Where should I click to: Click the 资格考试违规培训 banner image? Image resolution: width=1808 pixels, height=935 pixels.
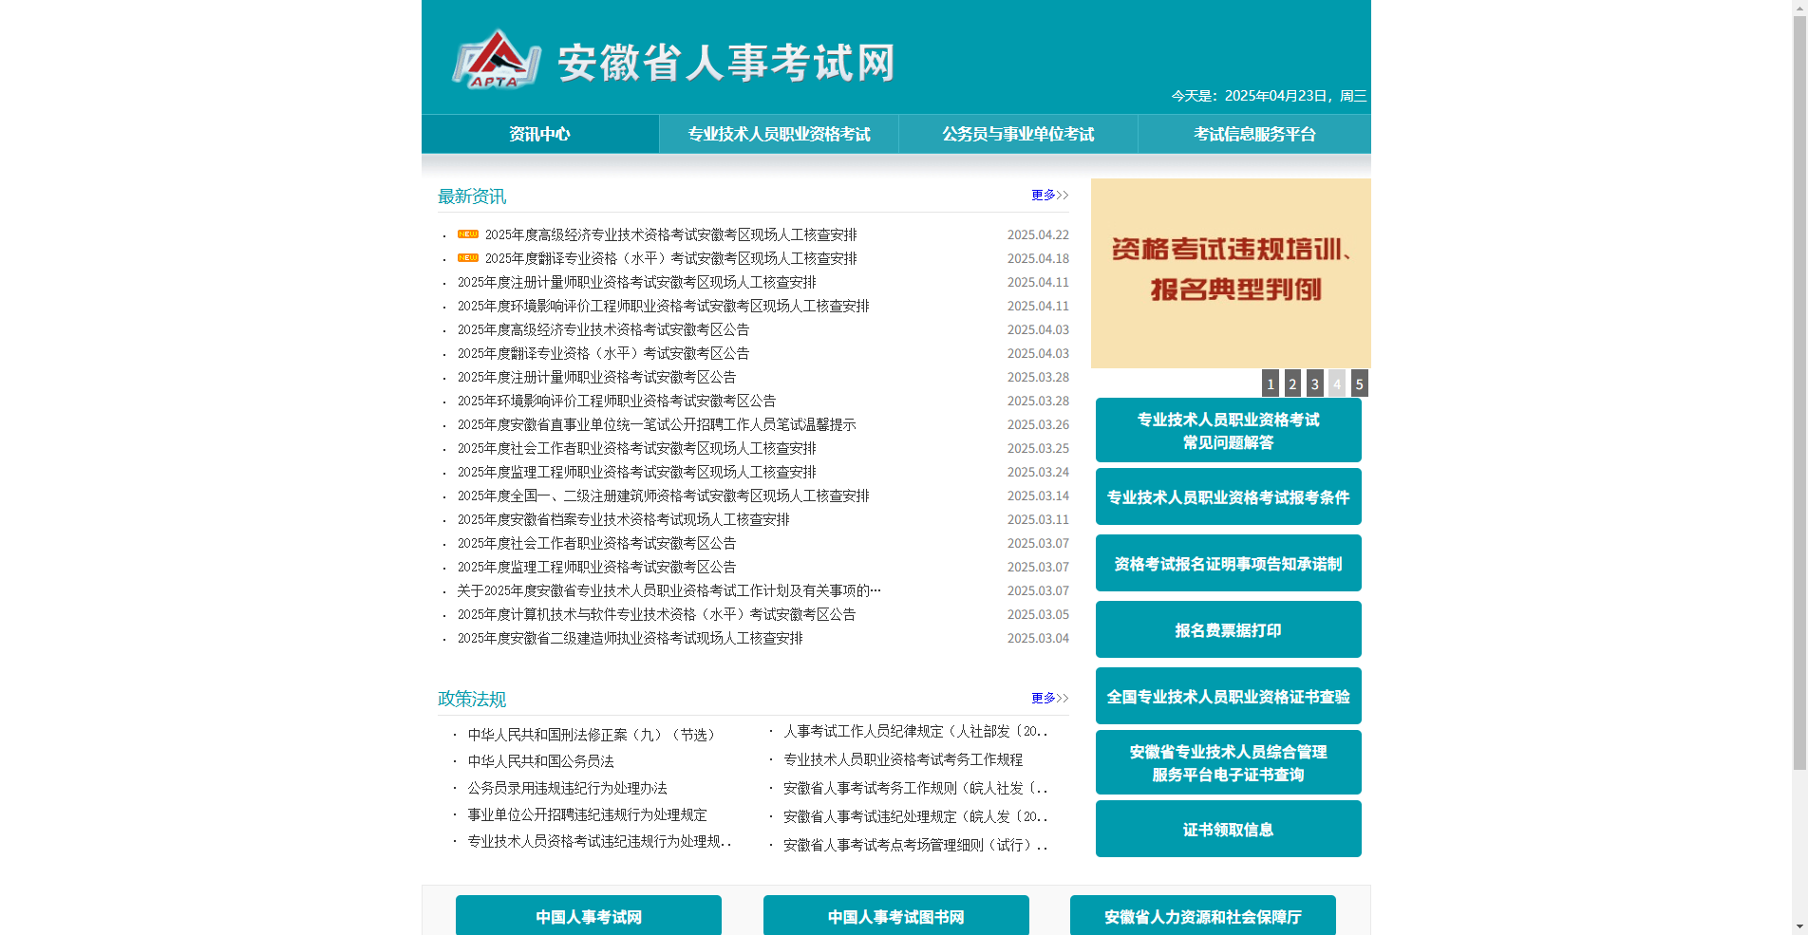coord(1231,272)
